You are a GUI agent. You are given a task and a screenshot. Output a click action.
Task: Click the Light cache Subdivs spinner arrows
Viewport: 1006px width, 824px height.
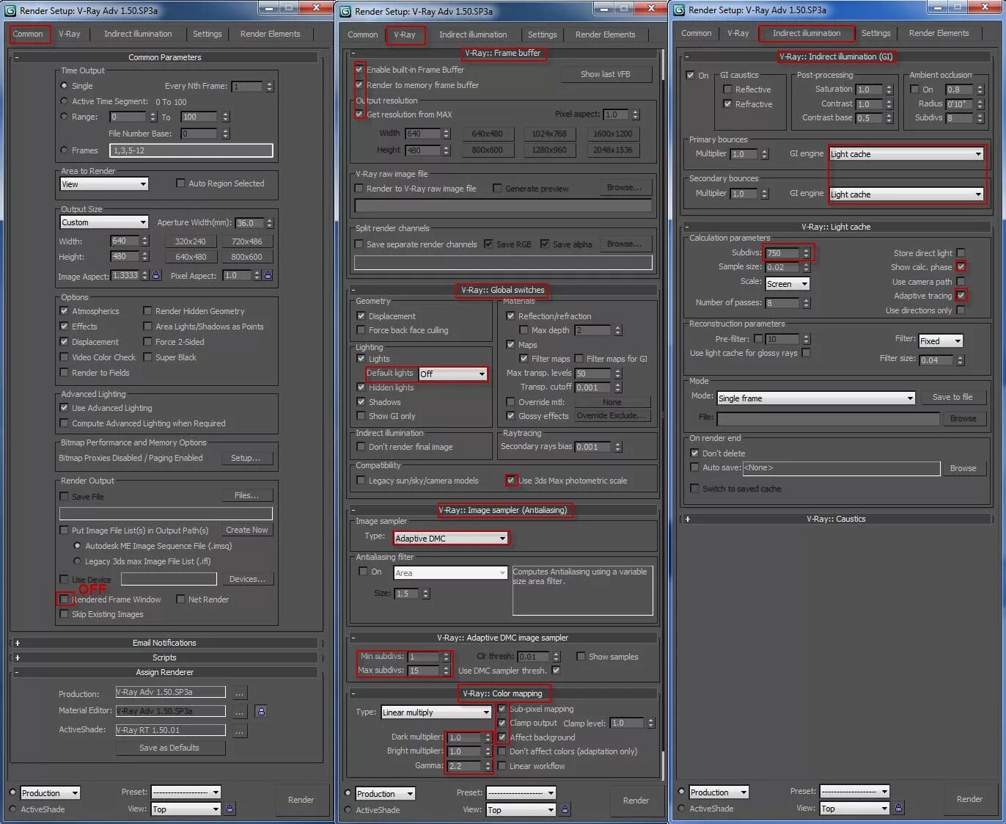(806, 252)
